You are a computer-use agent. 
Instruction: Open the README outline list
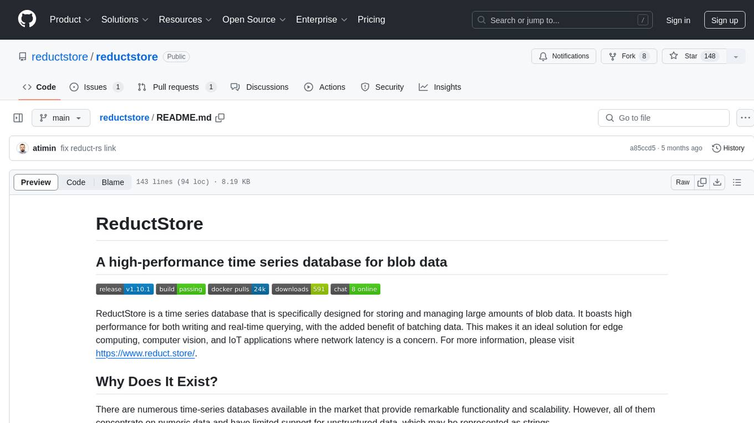737,182
